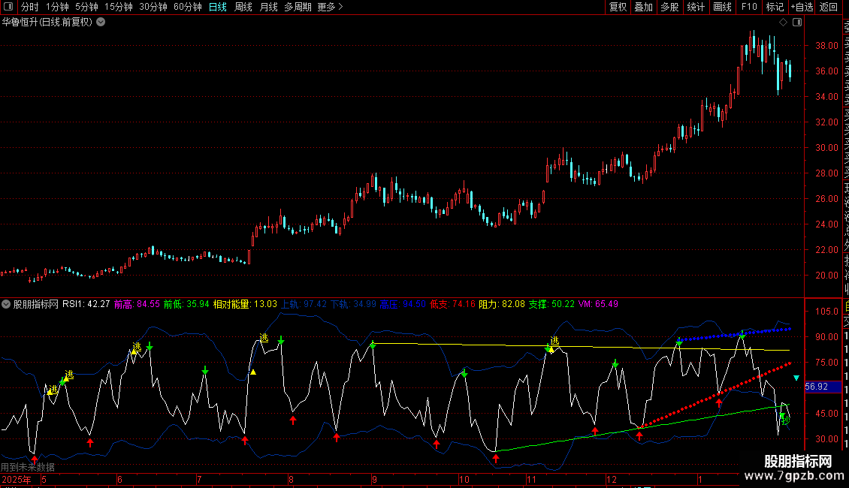The height and width of the screenshot is (488, 849).
Task: Open the F10 company info
Action: [748, 8]
